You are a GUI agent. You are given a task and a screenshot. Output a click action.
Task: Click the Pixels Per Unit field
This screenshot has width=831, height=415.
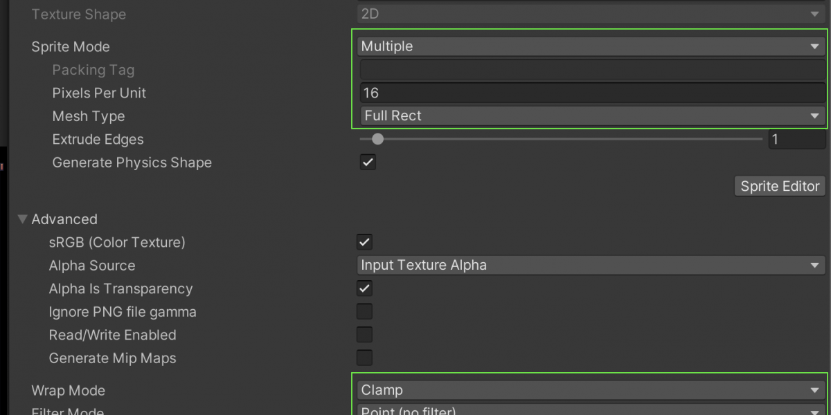point(591,93)
